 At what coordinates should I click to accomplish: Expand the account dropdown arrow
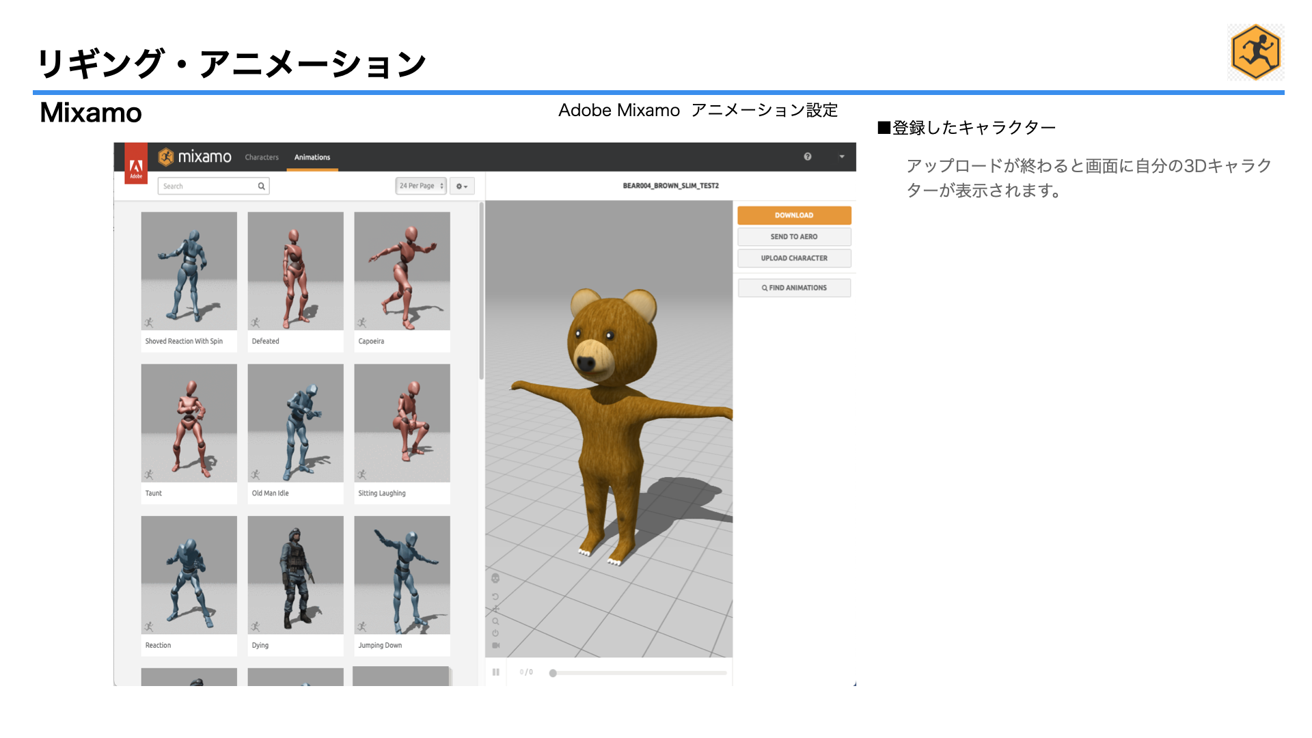pos(842,156)
